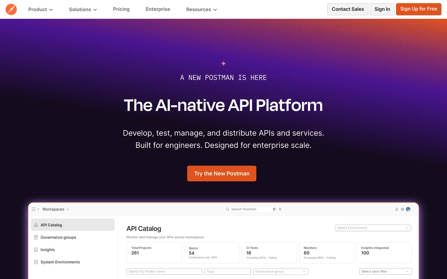Open the Select save filter dropdown

tap(386, 271)
